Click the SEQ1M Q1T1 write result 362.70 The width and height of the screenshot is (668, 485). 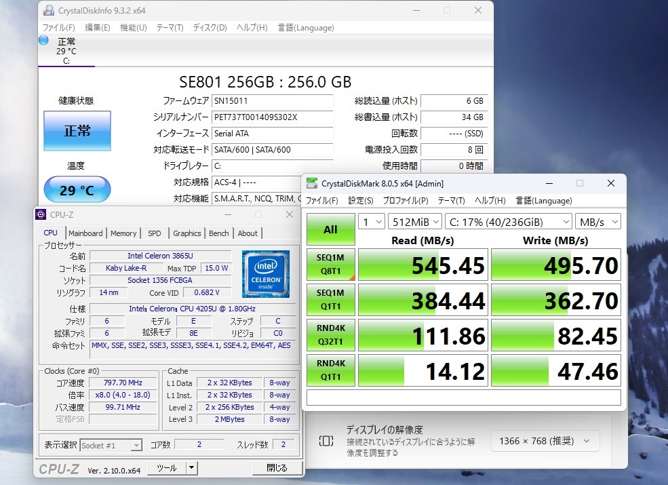coord(556,300)
